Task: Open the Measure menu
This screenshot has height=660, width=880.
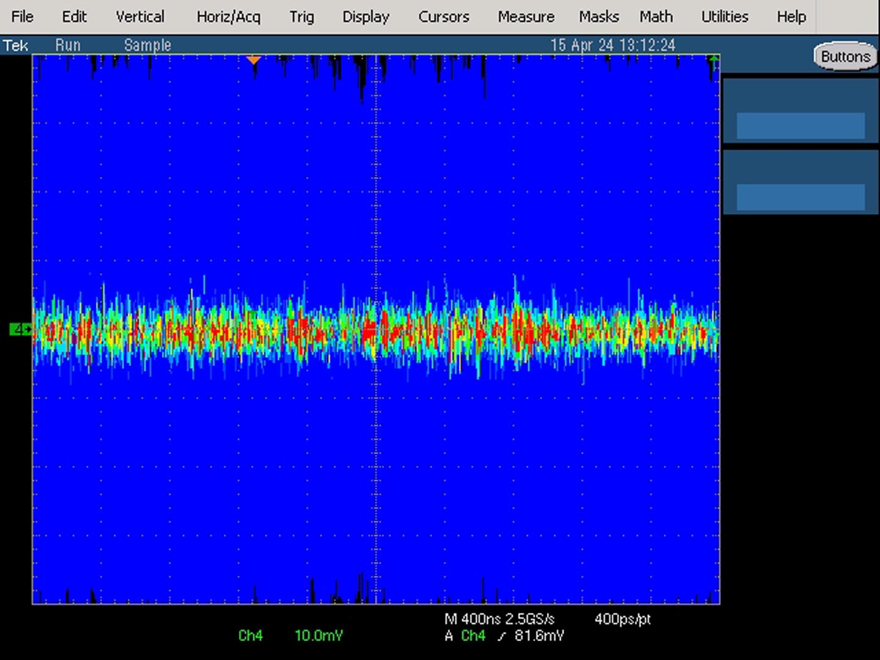Action: point(526,16)
